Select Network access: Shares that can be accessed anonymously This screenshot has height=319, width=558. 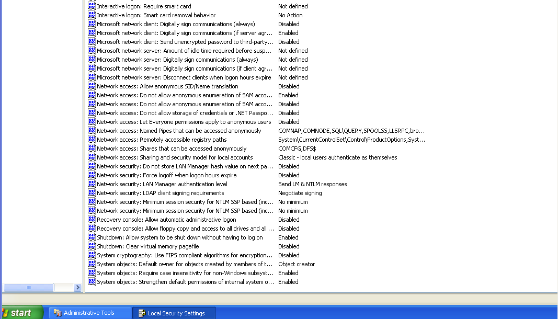(x=172, y=149)
